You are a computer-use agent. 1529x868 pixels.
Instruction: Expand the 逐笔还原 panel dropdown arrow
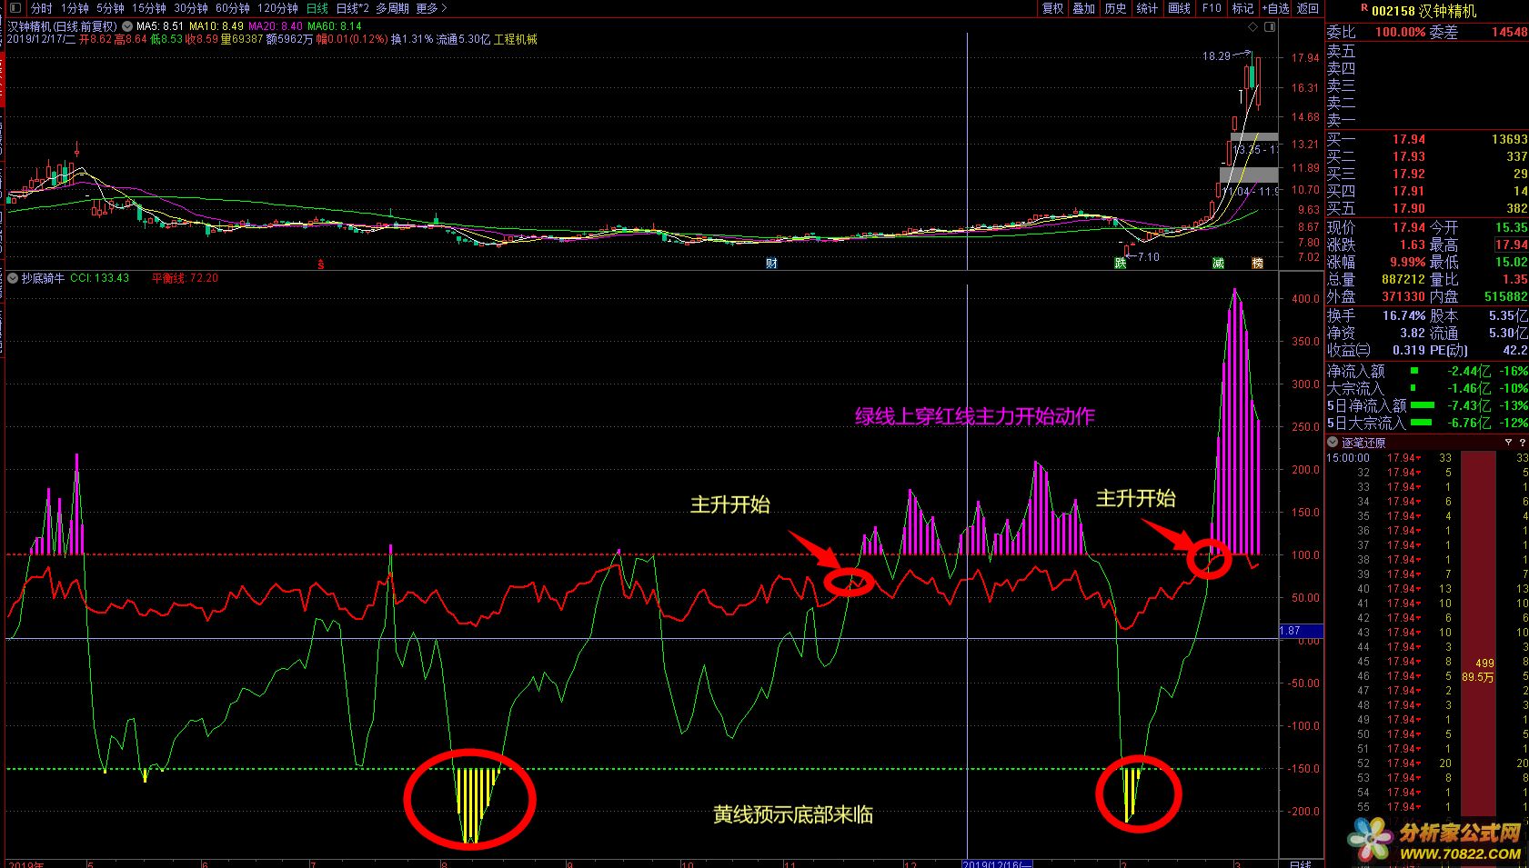[x=1333, y=443]
